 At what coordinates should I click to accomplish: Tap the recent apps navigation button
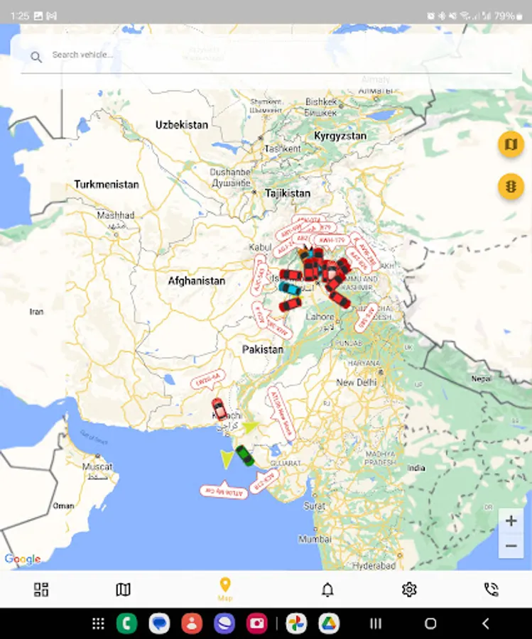[376, 623]
